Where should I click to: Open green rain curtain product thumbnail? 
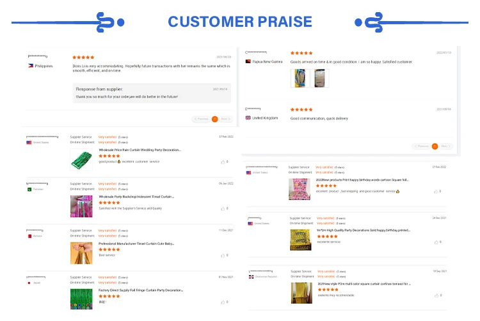tap(81, 160)
